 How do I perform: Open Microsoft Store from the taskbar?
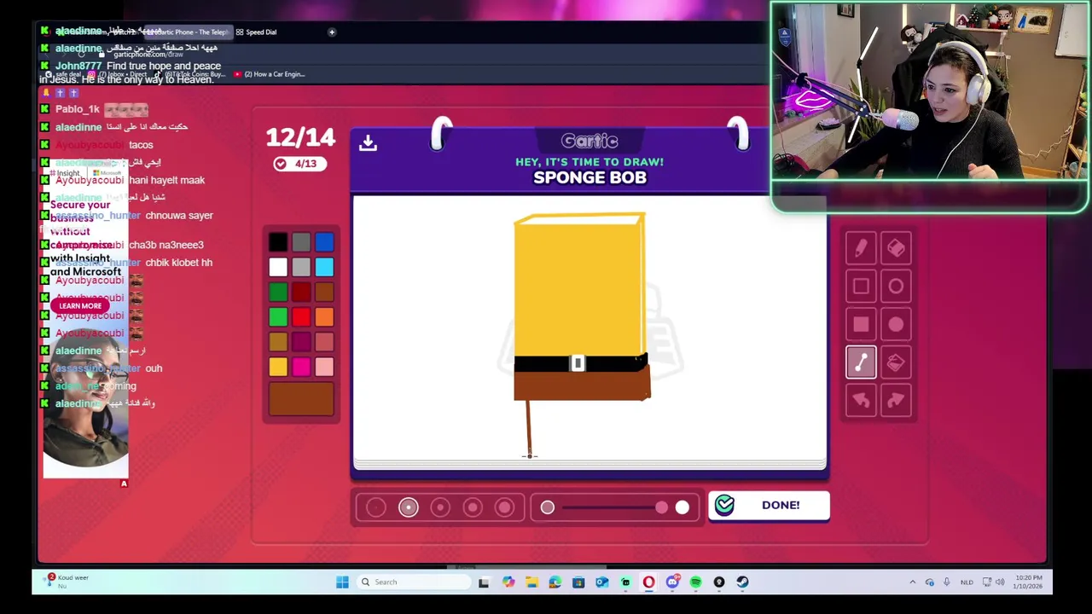tap(578, 582)
